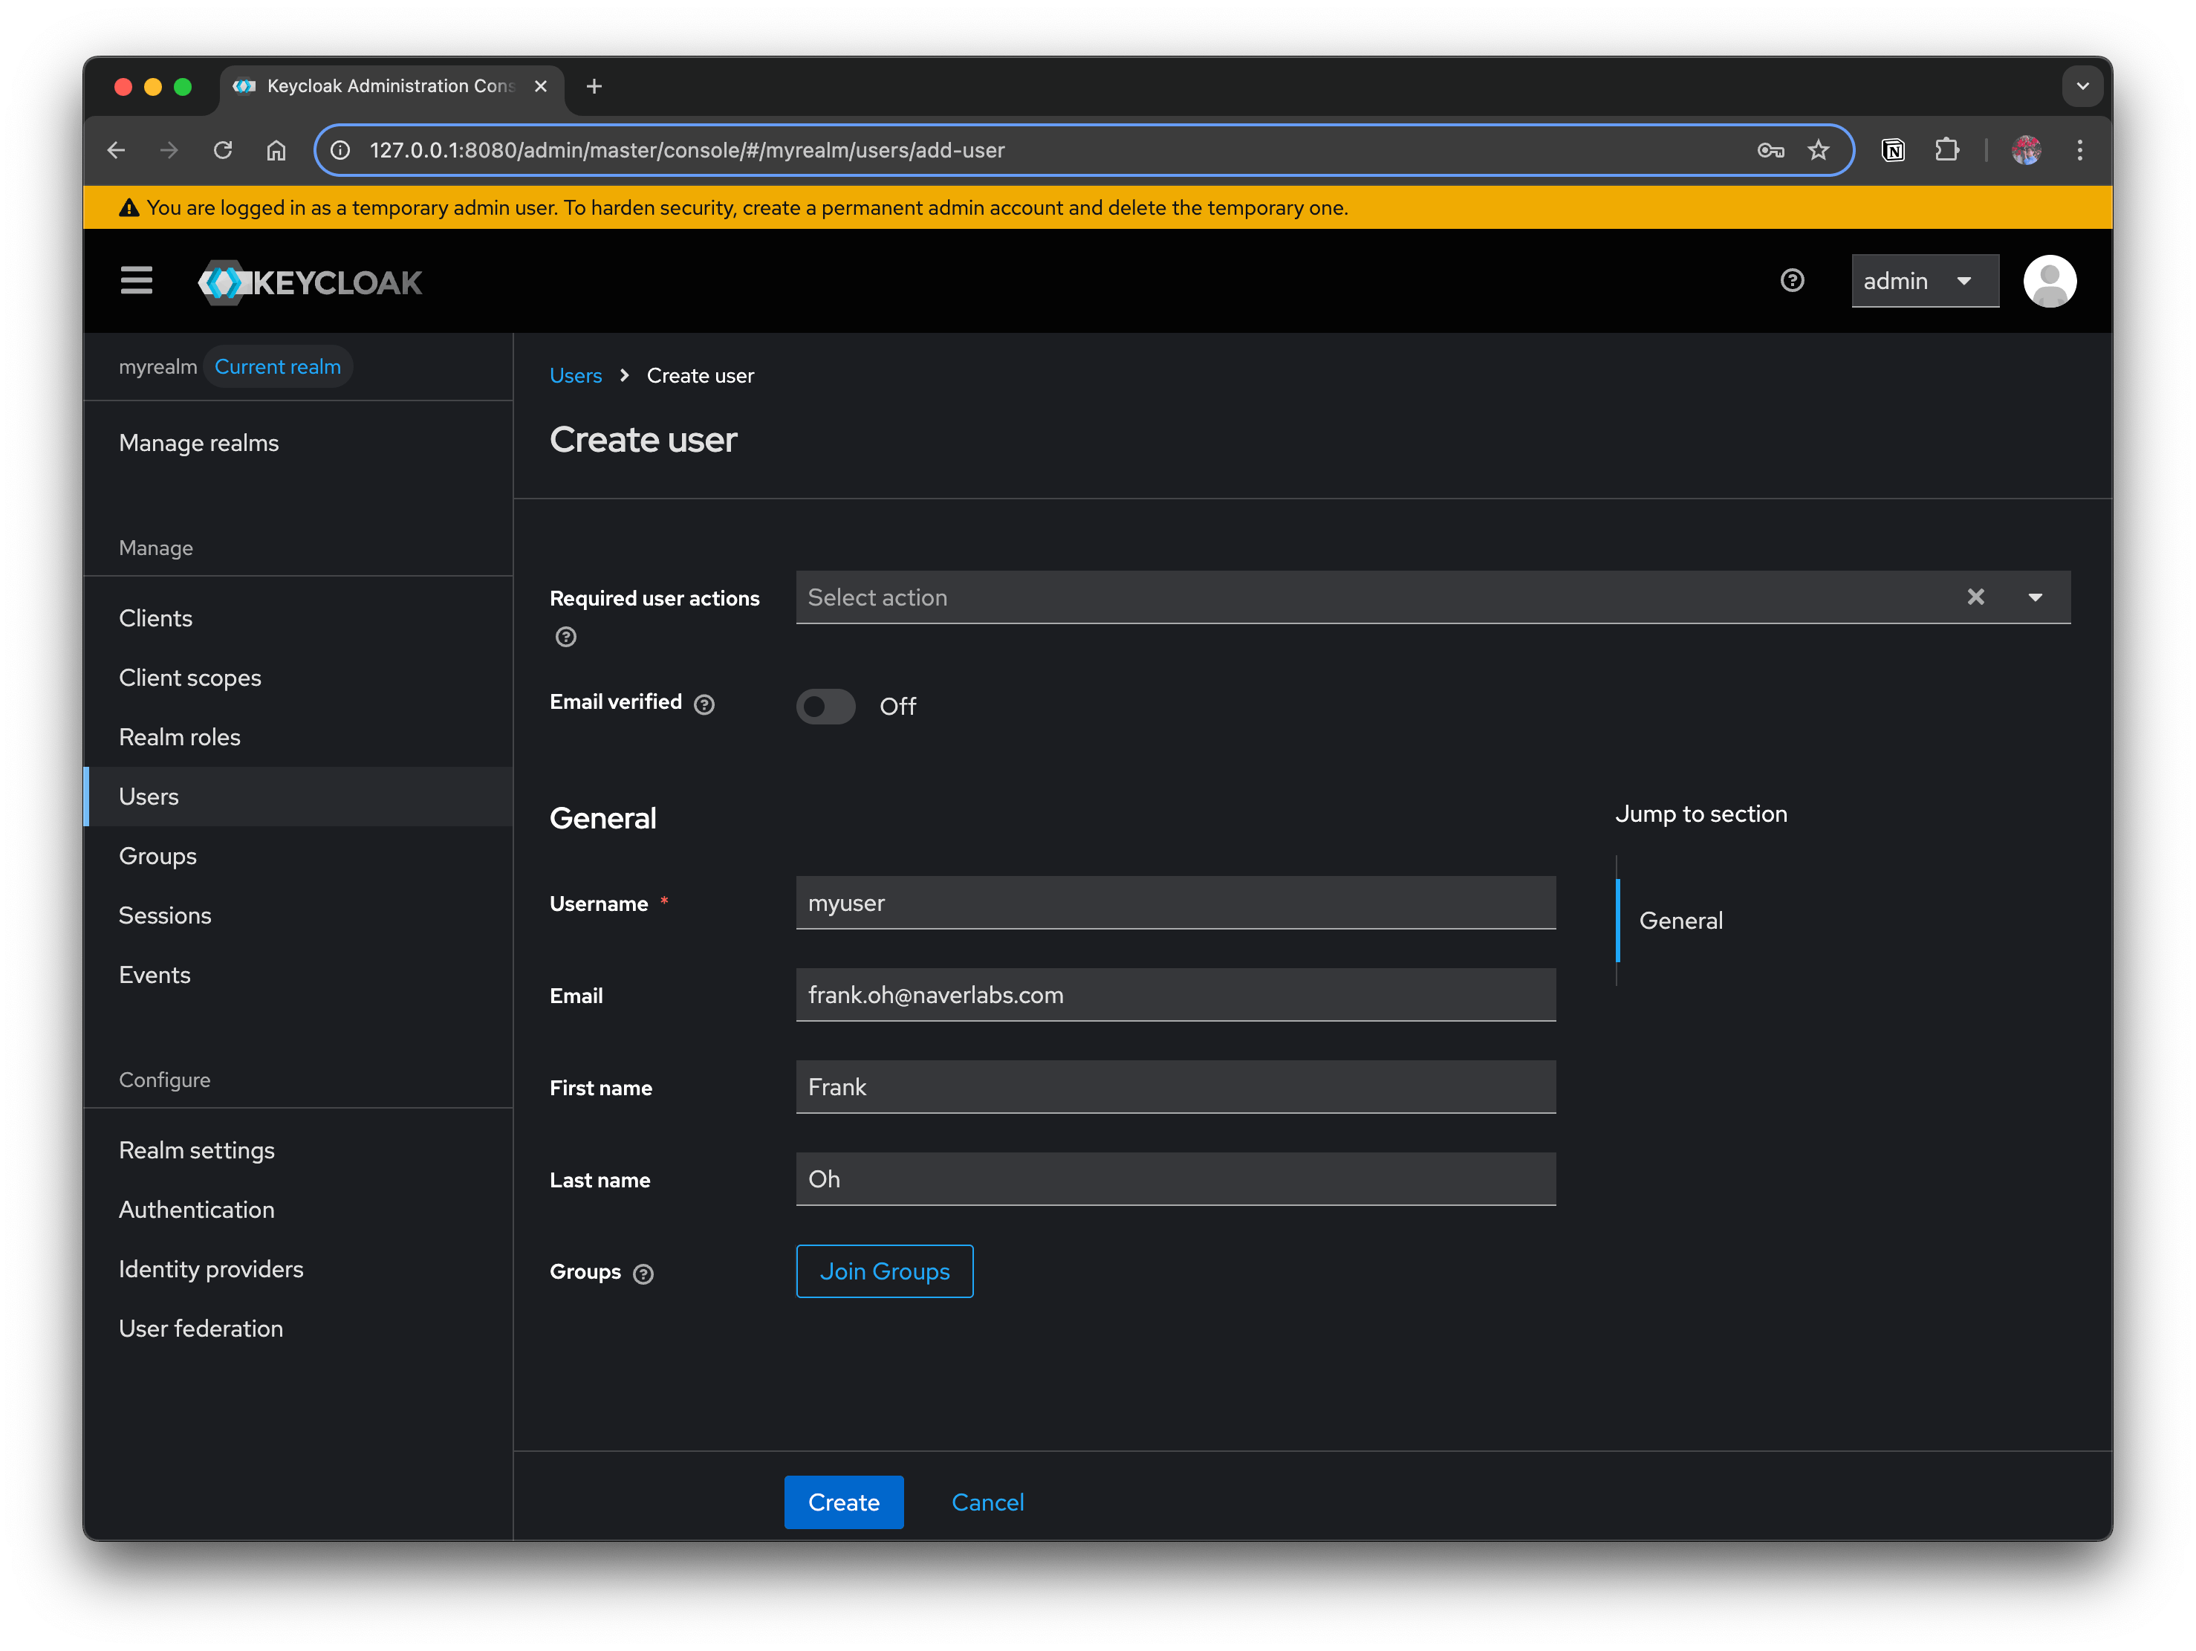Go to Authentication settings
Screen dimensions: 2196x1651
(x=197, y=1209)
